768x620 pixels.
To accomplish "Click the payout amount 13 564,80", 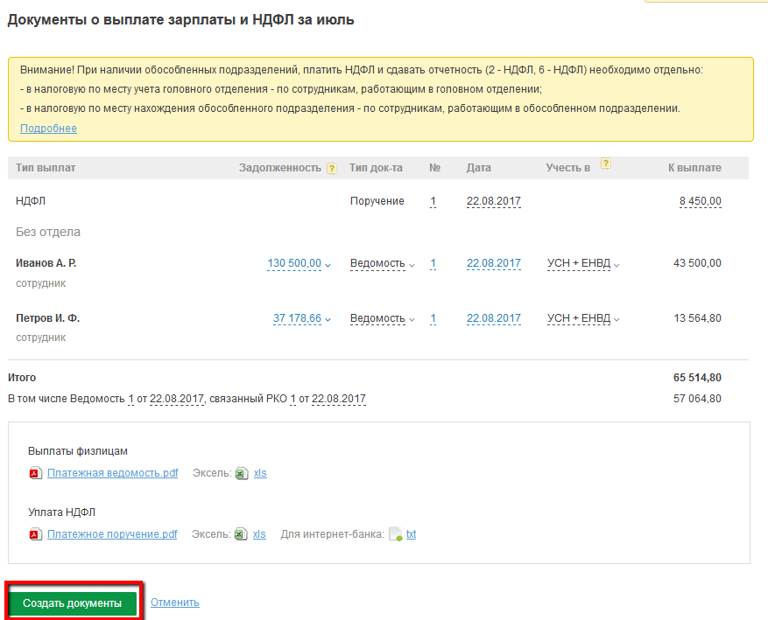I will click(697, 318).
